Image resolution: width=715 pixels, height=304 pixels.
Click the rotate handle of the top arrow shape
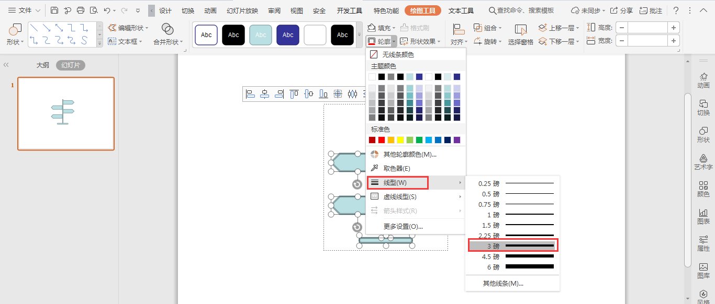(x=357, y=184)
